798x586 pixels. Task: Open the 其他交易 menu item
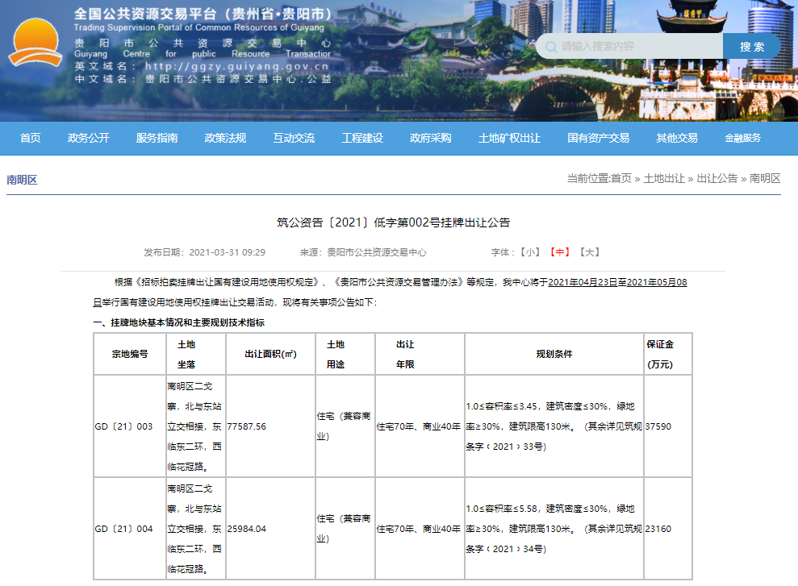(676, 138)
